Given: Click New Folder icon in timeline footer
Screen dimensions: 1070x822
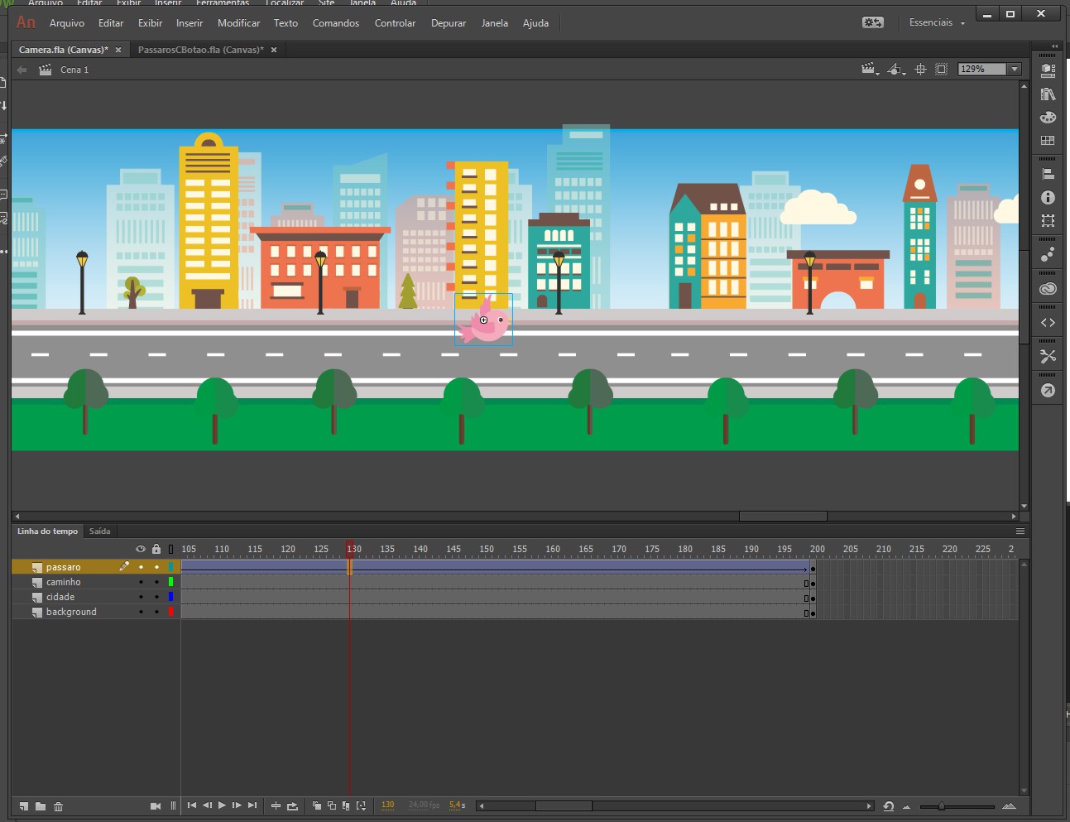Looking at the screenshot, I should 41,806.
